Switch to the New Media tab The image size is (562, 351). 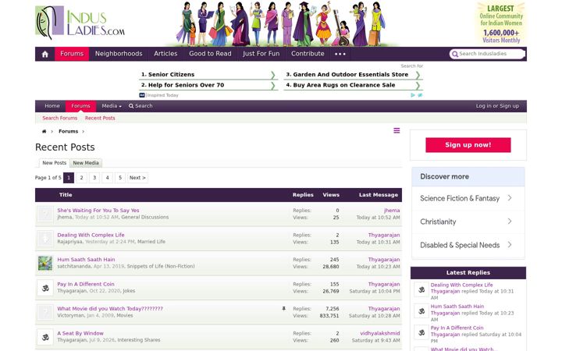point(86,163)
